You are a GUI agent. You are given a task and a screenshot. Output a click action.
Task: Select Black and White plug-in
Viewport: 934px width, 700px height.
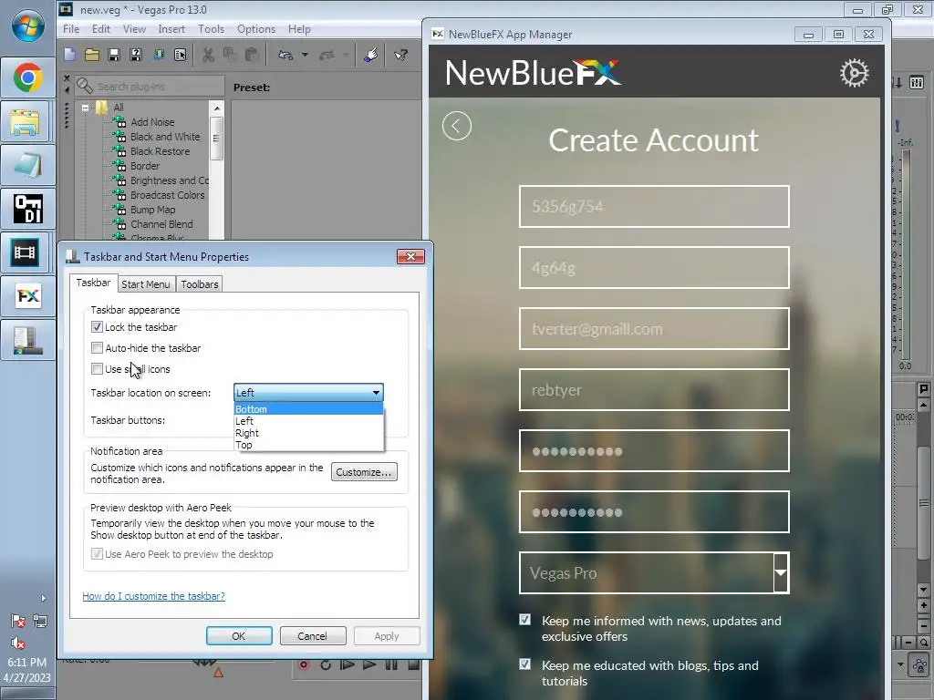(165, 137)
